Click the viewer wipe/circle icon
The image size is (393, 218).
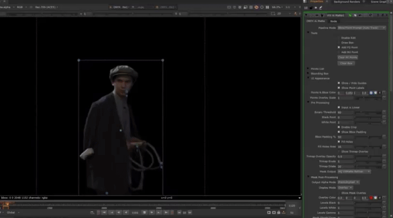click(x=262, y=7)
